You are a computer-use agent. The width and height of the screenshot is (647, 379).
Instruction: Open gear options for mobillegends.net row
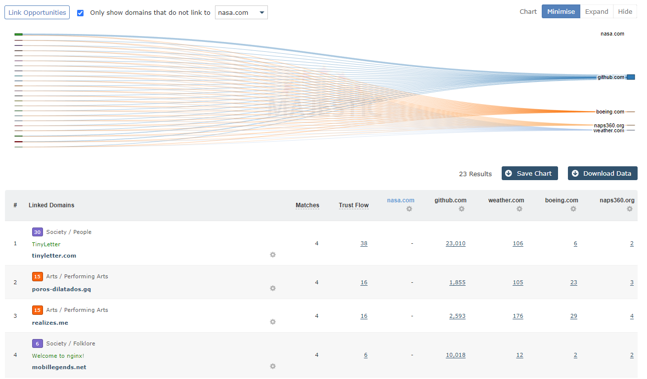(273, 366)
